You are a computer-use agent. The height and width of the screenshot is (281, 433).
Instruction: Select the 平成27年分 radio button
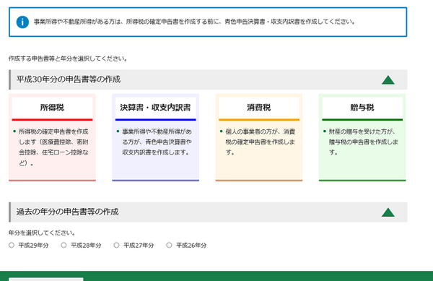(116, 245)
